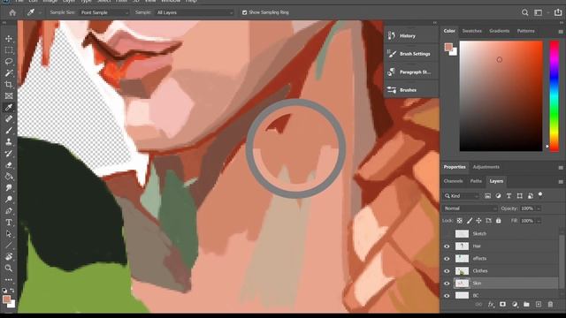
Task: Switch to the Patterns tab
Action: 526,31
